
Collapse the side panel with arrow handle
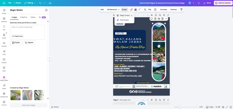click(49, 58)
